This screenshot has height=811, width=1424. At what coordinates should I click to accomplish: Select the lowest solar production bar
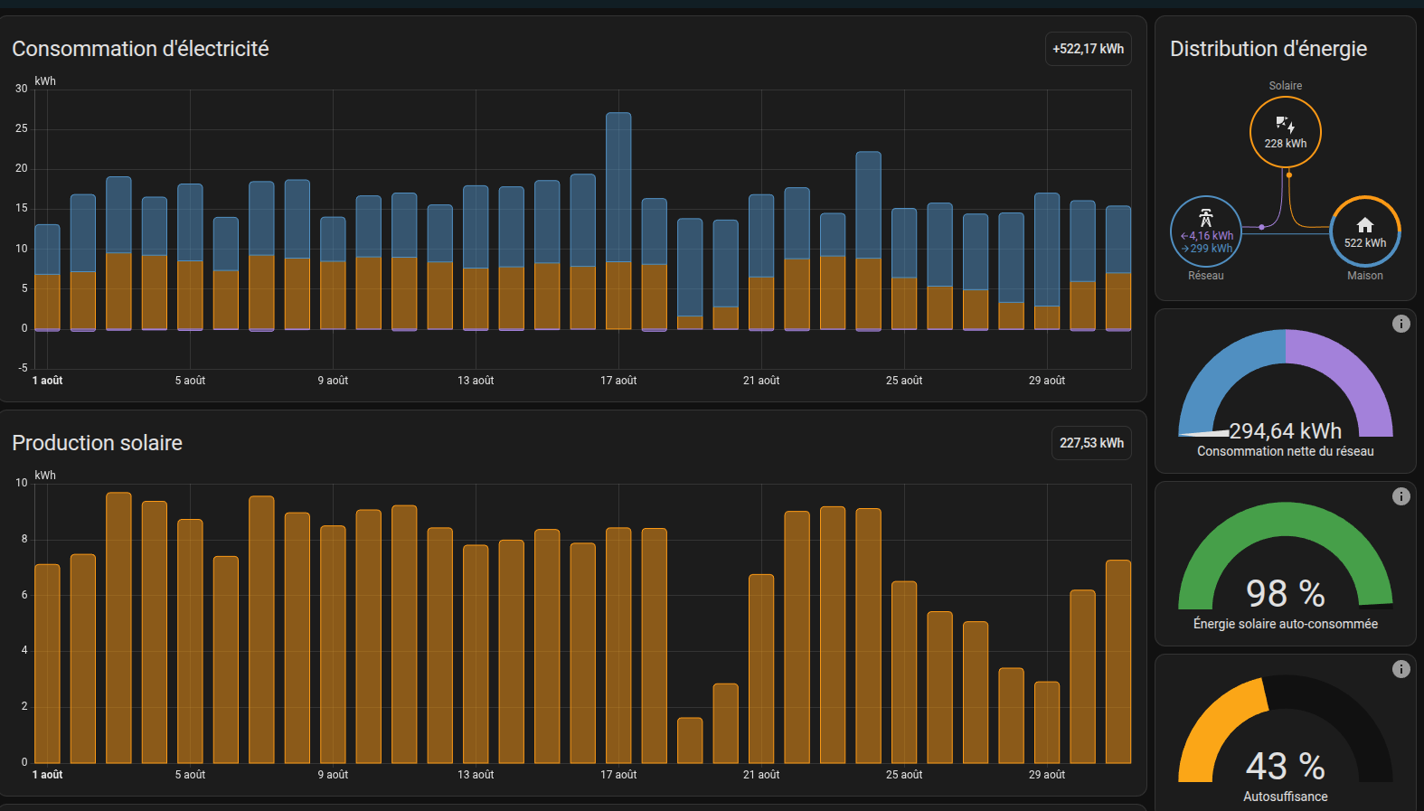pyautogui.click(x=690, y=740)
